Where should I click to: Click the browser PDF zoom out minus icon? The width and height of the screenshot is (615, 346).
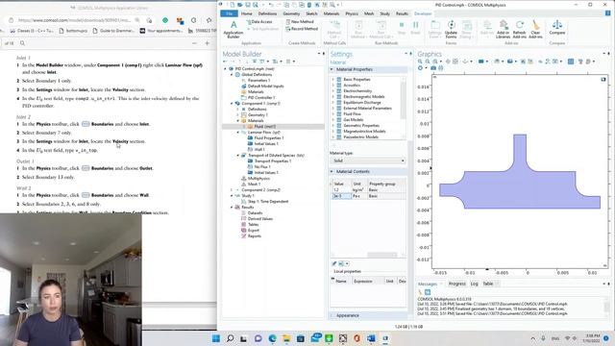coord(194,43)
